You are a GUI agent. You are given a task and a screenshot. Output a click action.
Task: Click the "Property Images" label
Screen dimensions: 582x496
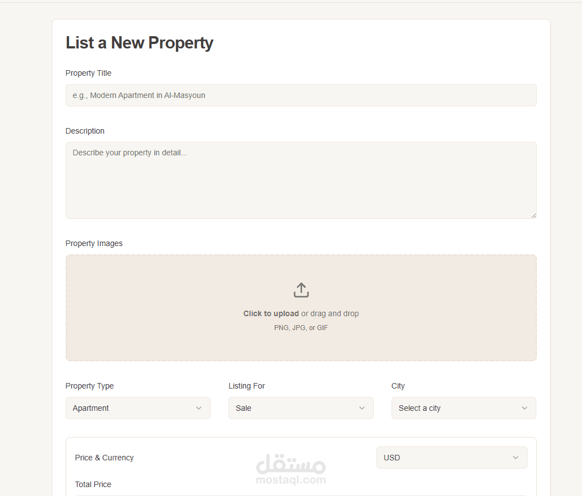94,243
